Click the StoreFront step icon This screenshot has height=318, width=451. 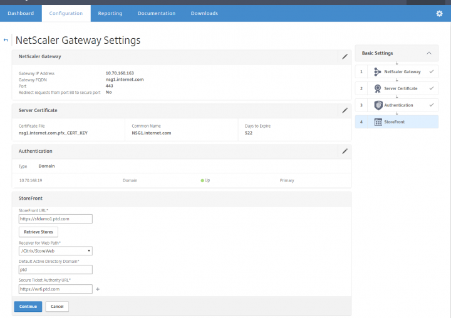(378, 121)
